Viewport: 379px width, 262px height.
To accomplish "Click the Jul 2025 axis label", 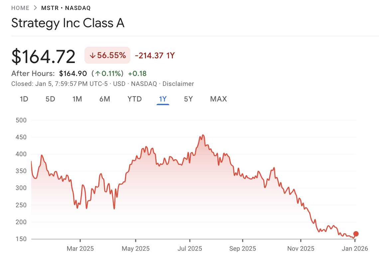I will [x=189, y=249].
